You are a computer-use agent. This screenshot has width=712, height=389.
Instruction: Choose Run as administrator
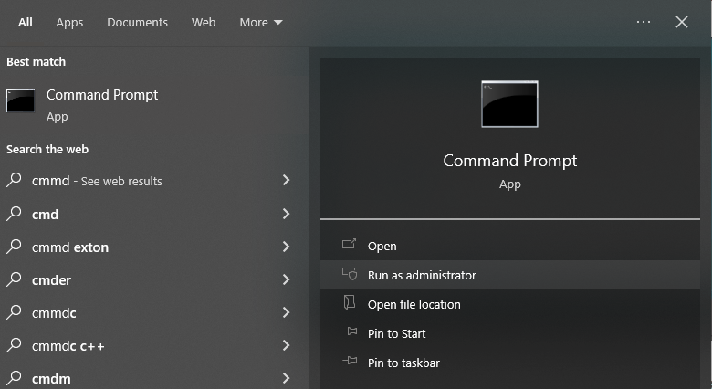(422, 275)
